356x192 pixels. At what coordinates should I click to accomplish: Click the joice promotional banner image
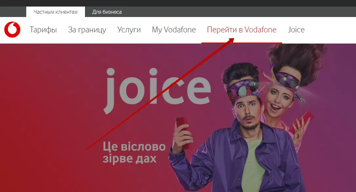coord(178,118)
